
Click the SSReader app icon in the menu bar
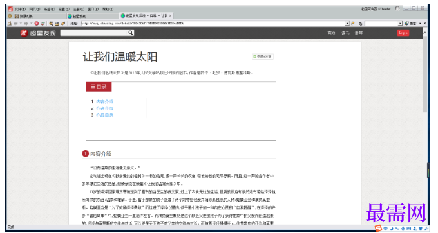pos(10,9)
